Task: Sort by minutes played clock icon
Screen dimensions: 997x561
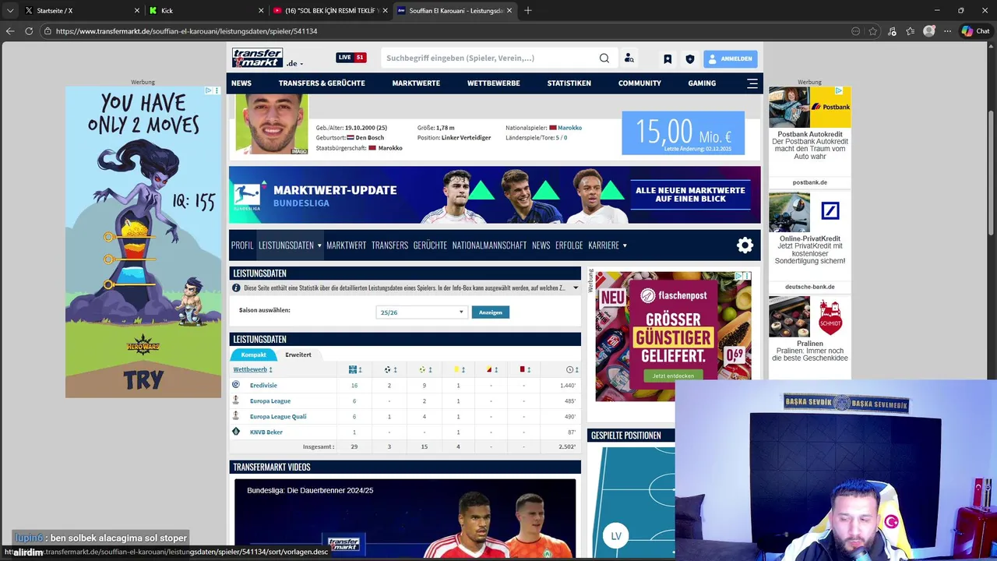Action: (569, 369)
